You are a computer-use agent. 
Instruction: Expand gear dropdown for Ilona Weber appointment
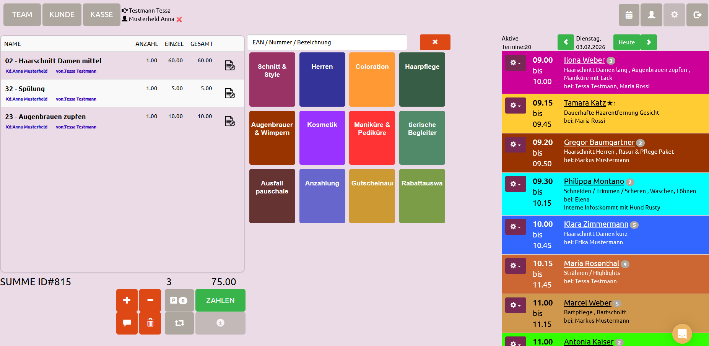515,63
